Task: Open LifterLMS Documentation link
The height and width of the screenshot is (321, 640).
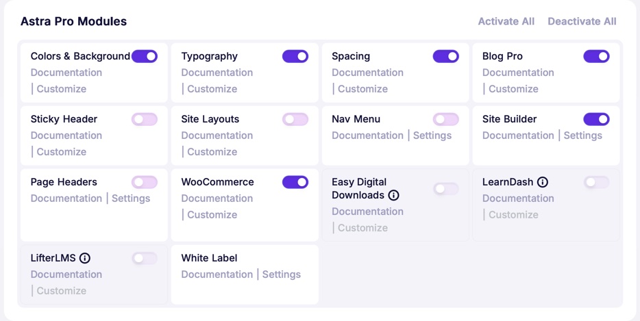Action: pyautogui.click(x=66, y=274)
